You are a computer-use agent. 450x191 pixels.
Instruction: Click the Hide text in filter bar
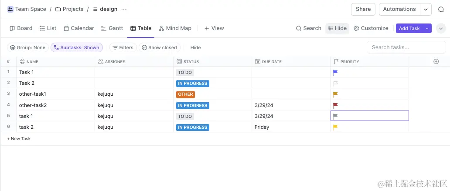pyautogui.click(x=195, y=47)
